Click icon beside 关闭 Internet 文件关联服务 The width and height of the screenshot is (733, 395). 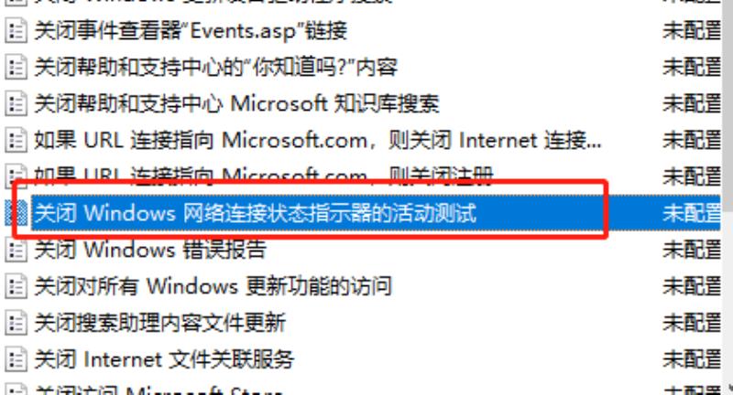tap(16, 359)
